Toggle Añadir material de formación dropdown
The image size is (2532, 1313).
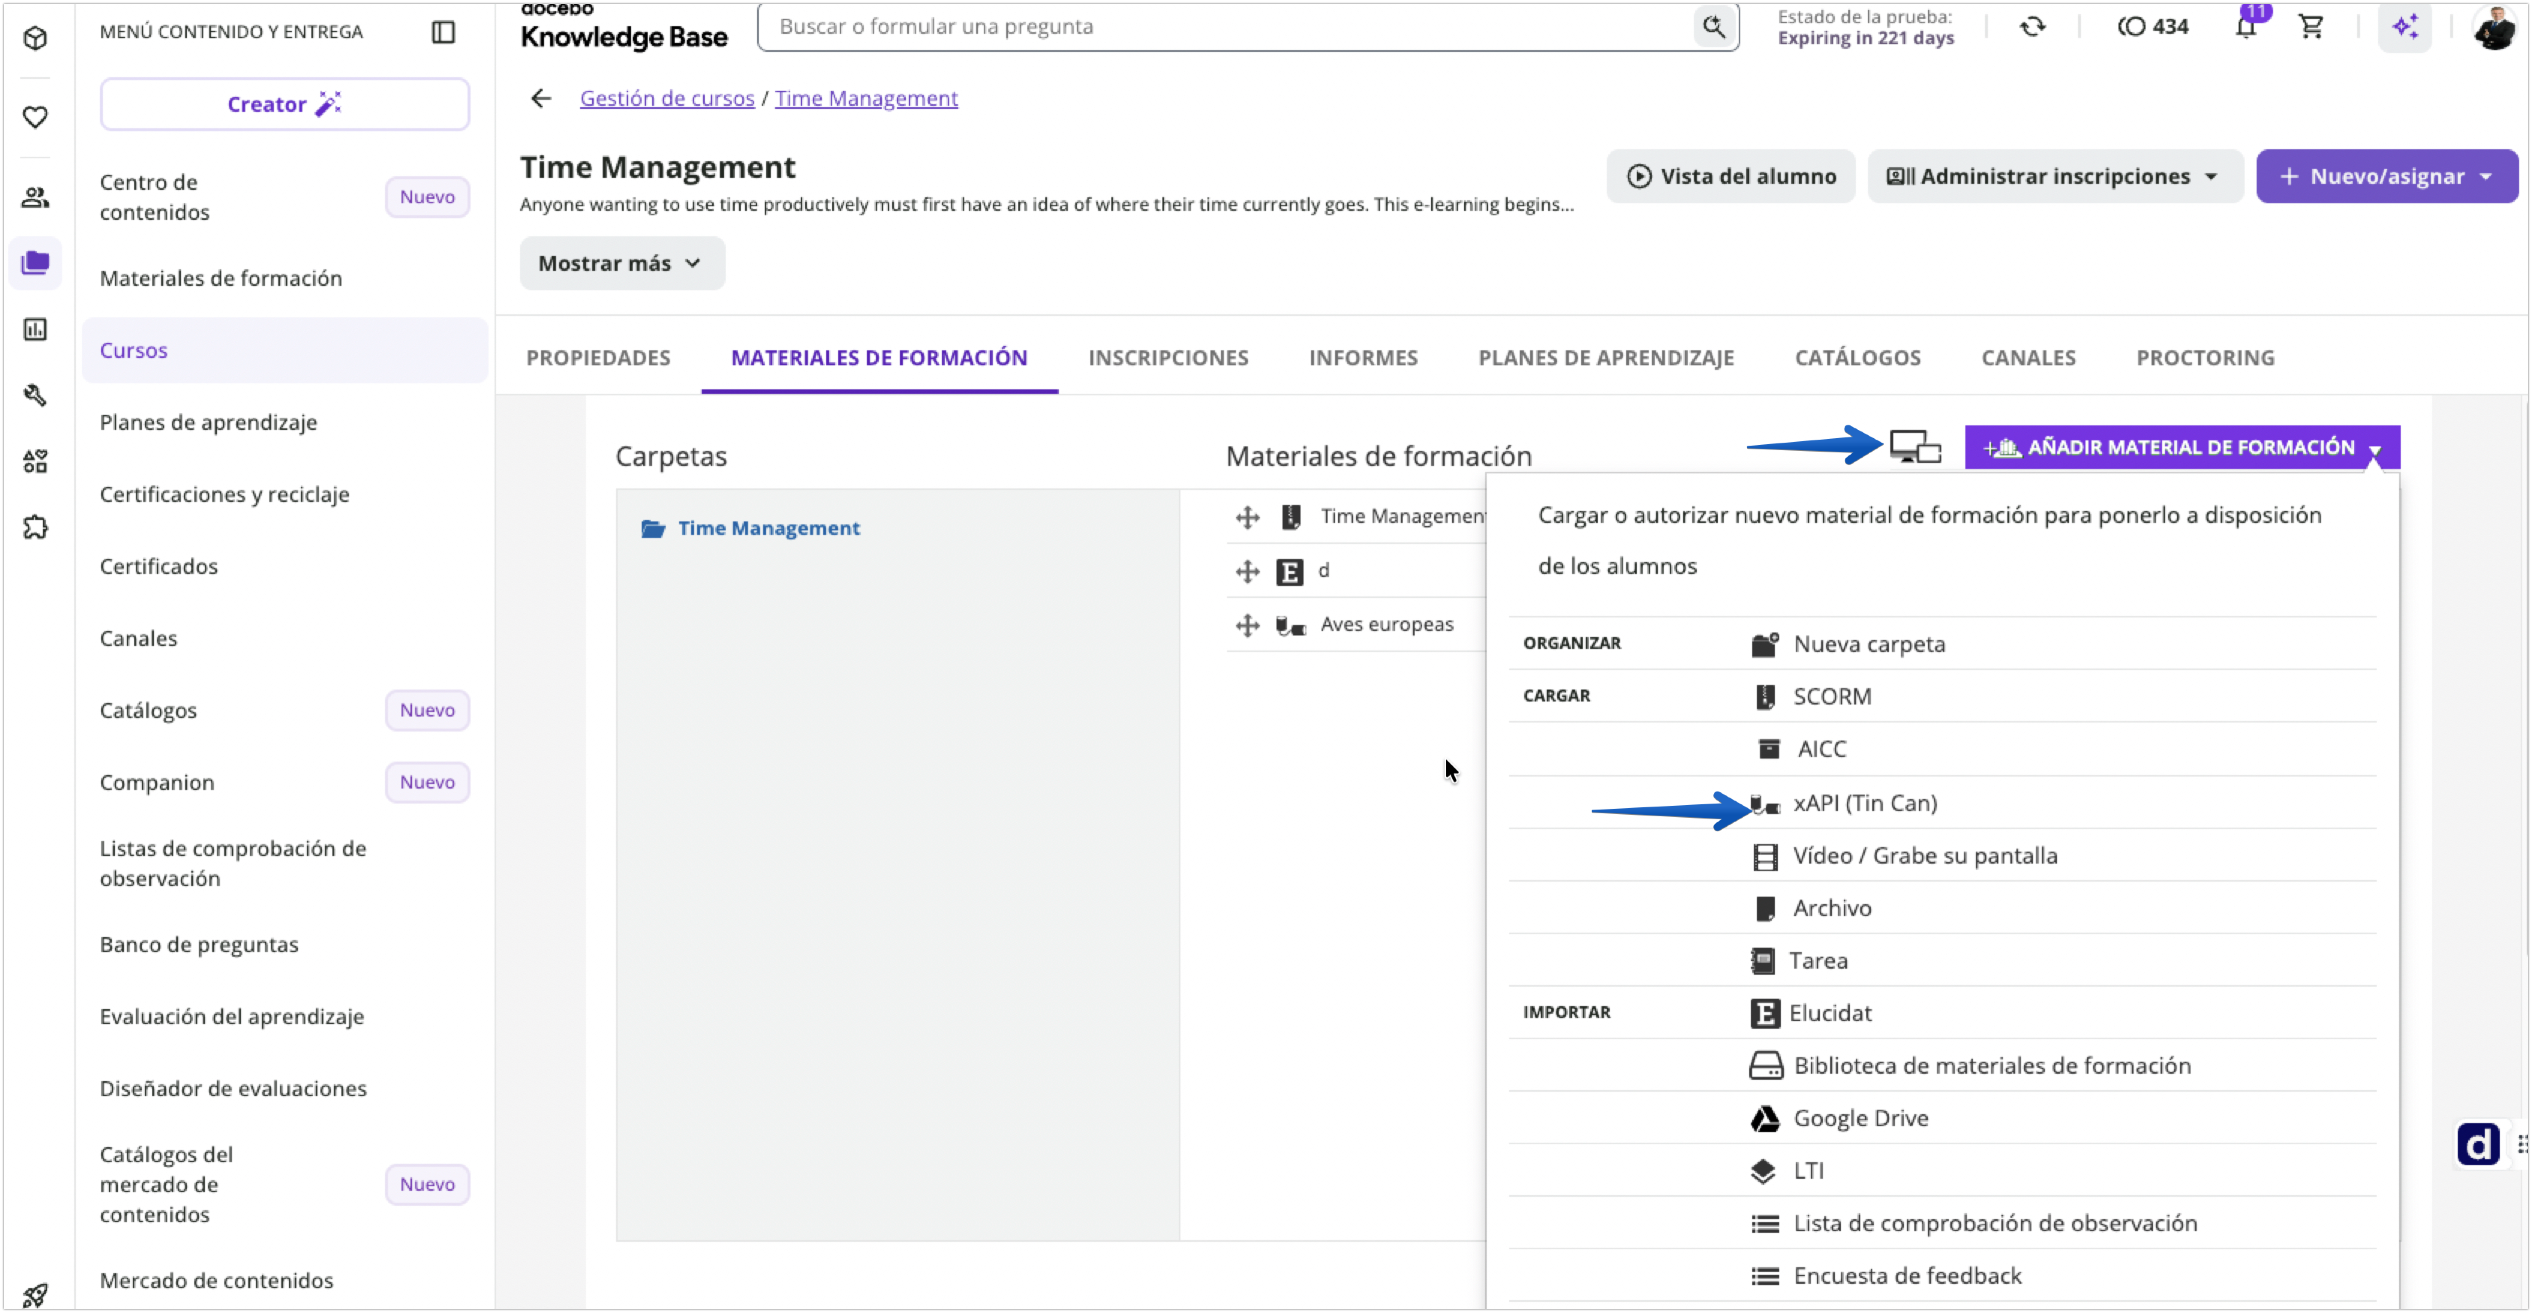2182,447
